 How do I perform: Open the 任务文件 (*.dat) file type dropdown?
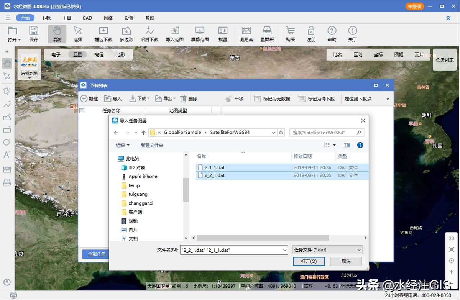coord(327,250)
